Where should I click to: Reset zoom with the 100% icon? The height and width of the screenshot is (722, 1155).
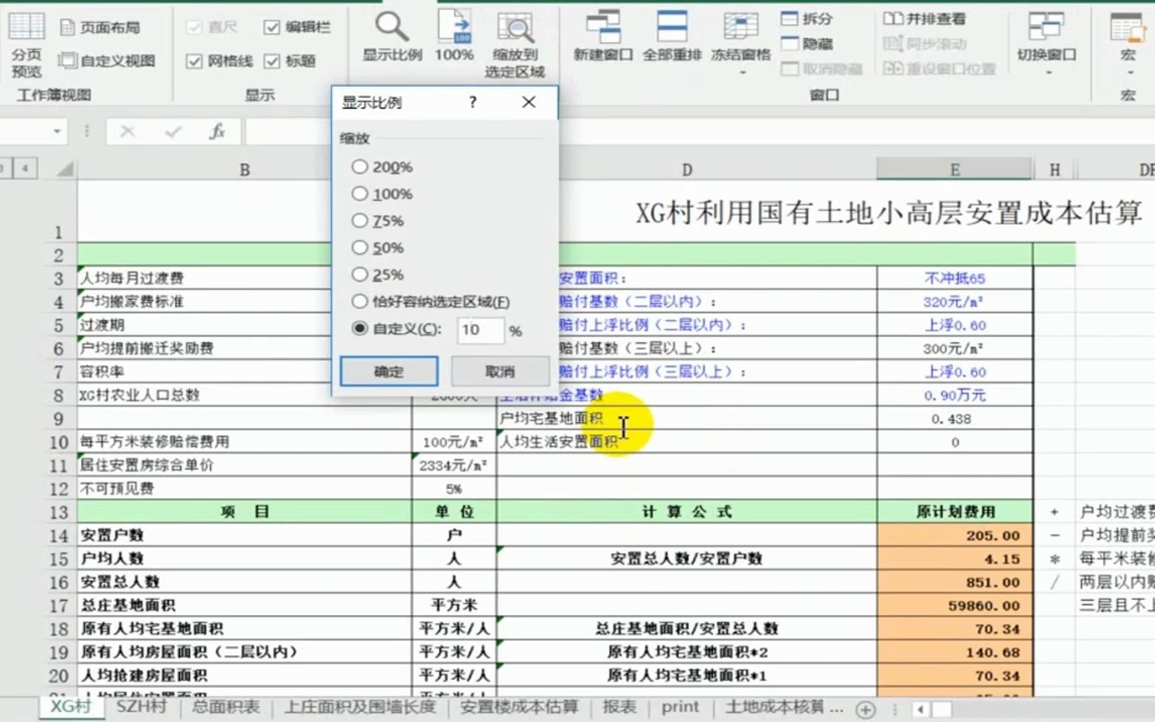click(x=455, y=37)
